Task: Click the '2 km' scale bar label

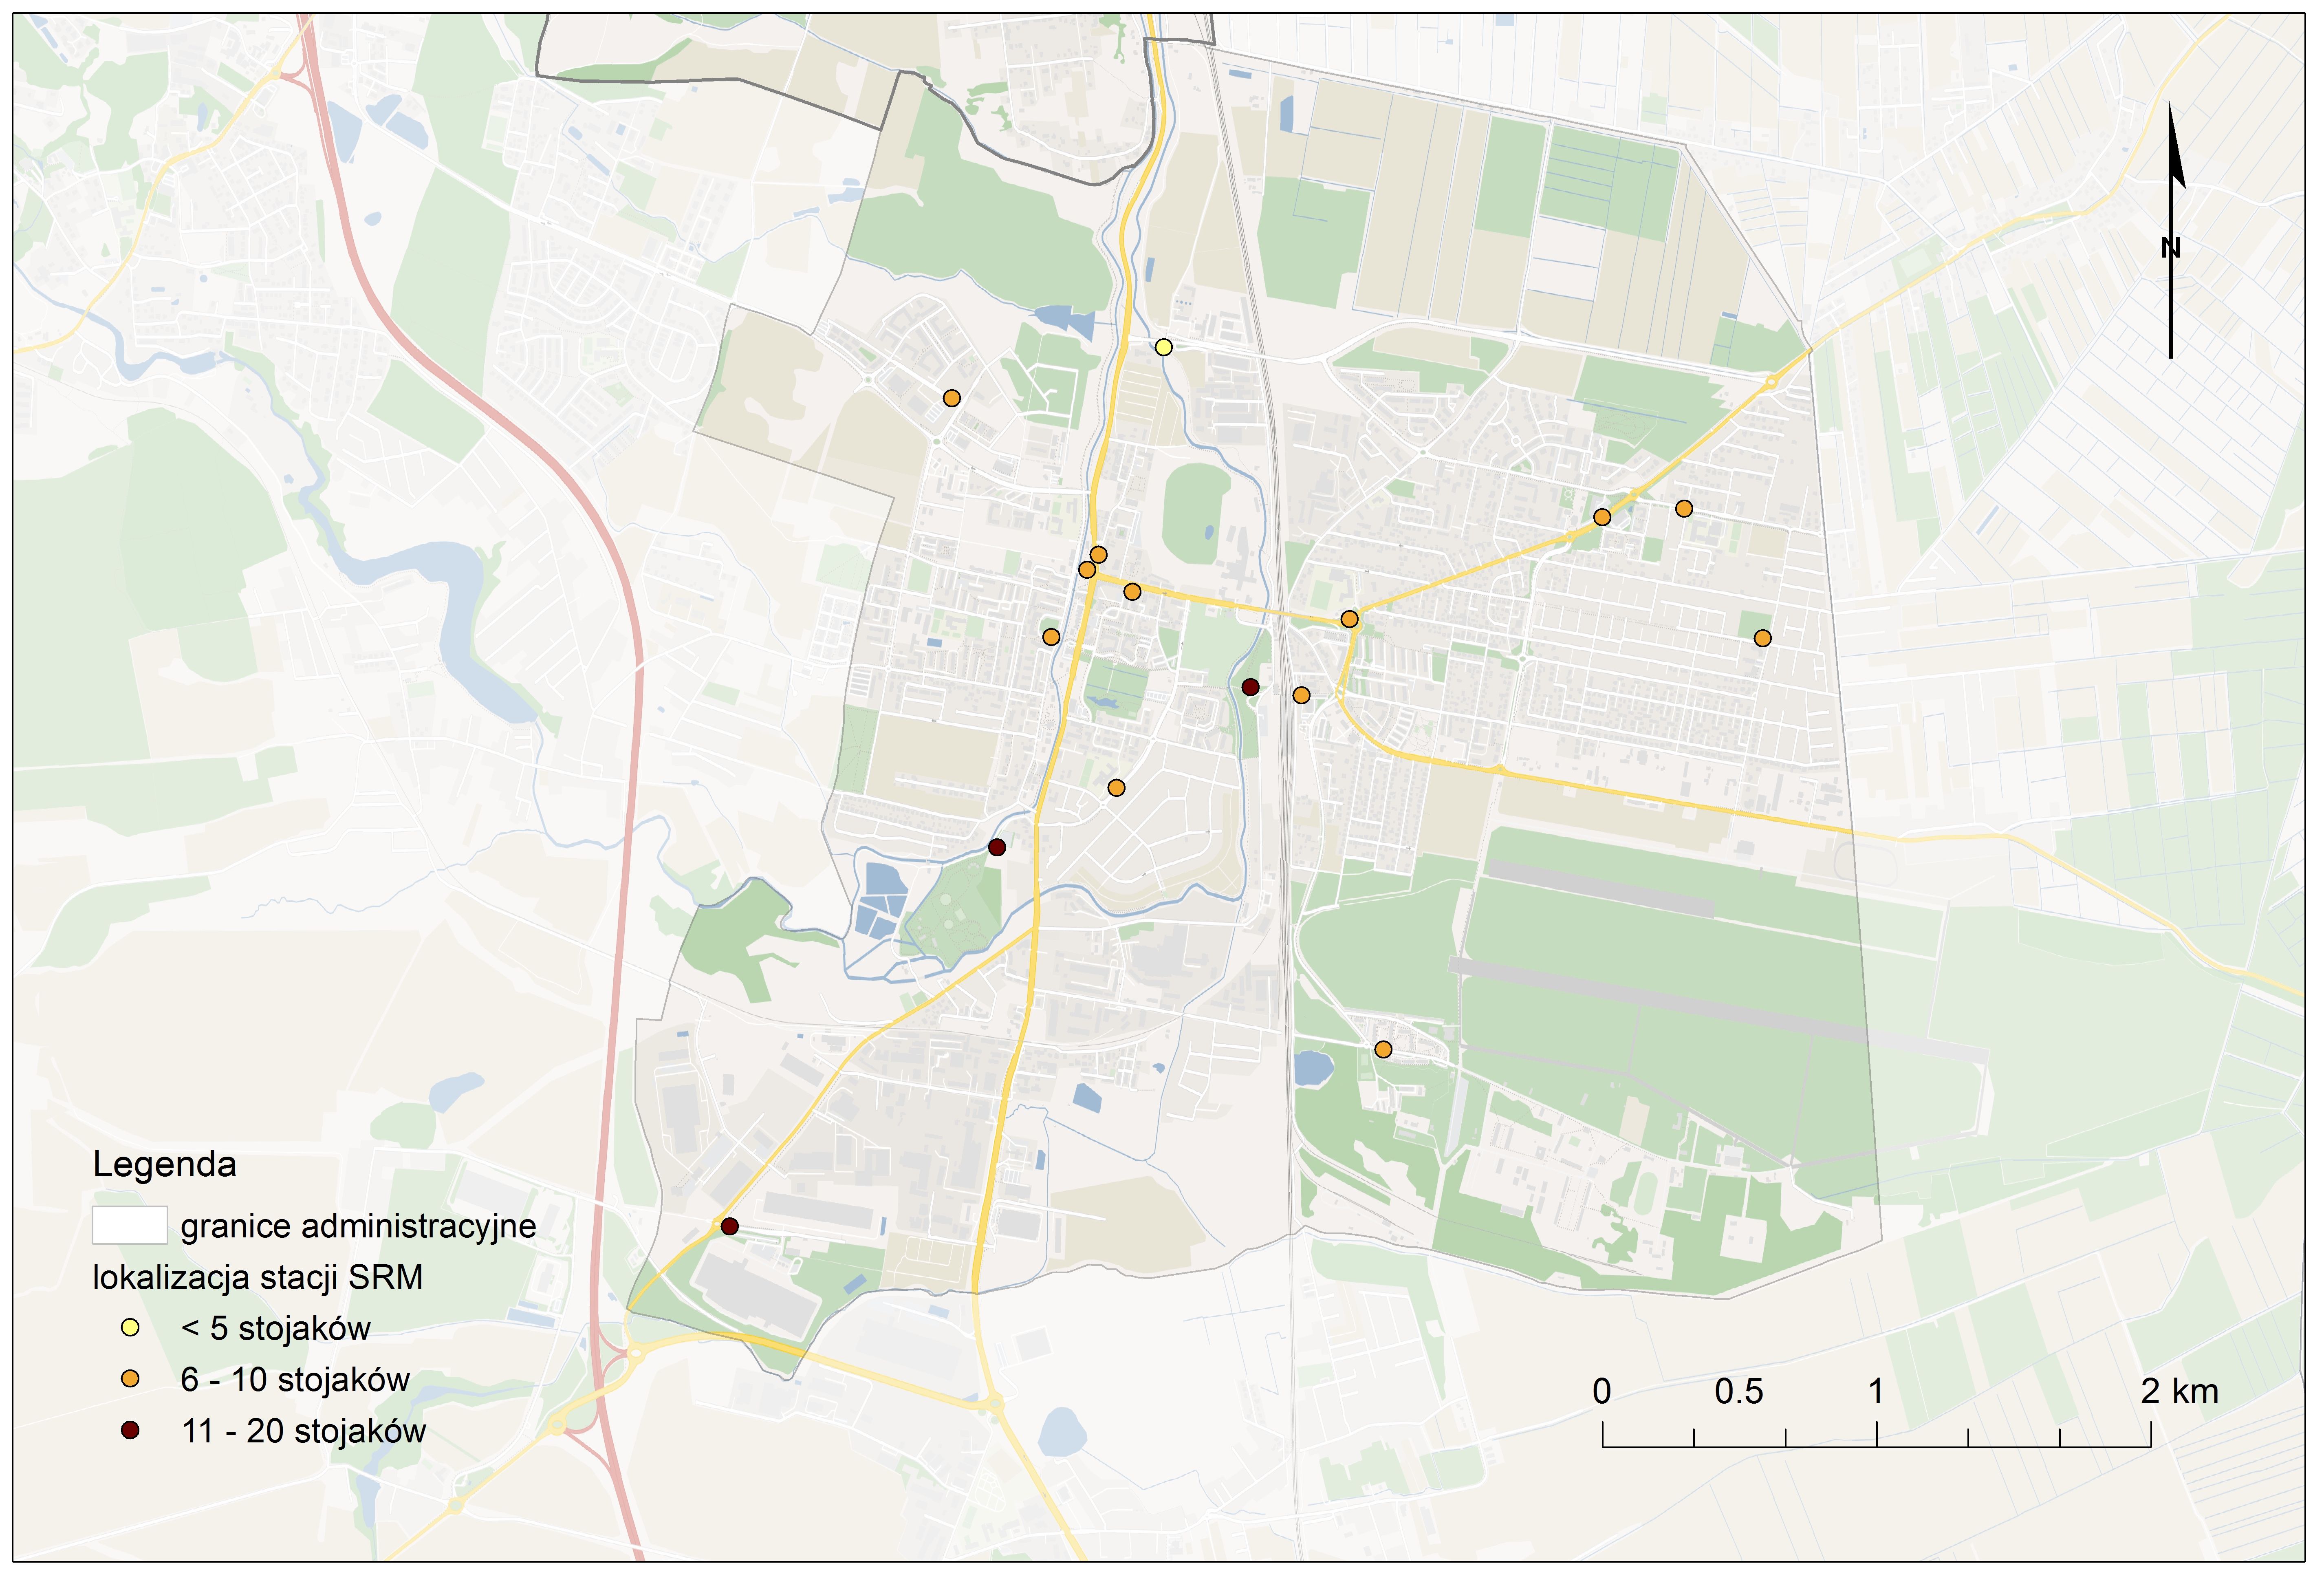Action: coord(2180,1391)
